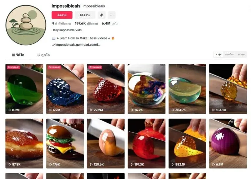Click the play icon on 8.9M video
Image resolution: width=251 pixels, height=179 pixels.
(10, 110)
